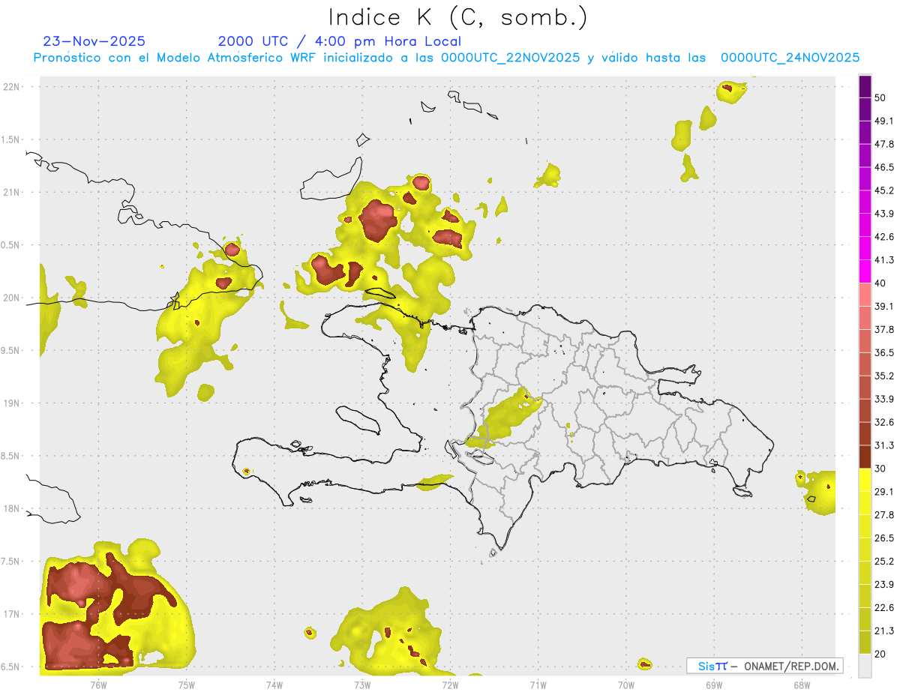900x695 pixels.
Task: Click the colorbar value '47.8'
Action: click(884, 144)
